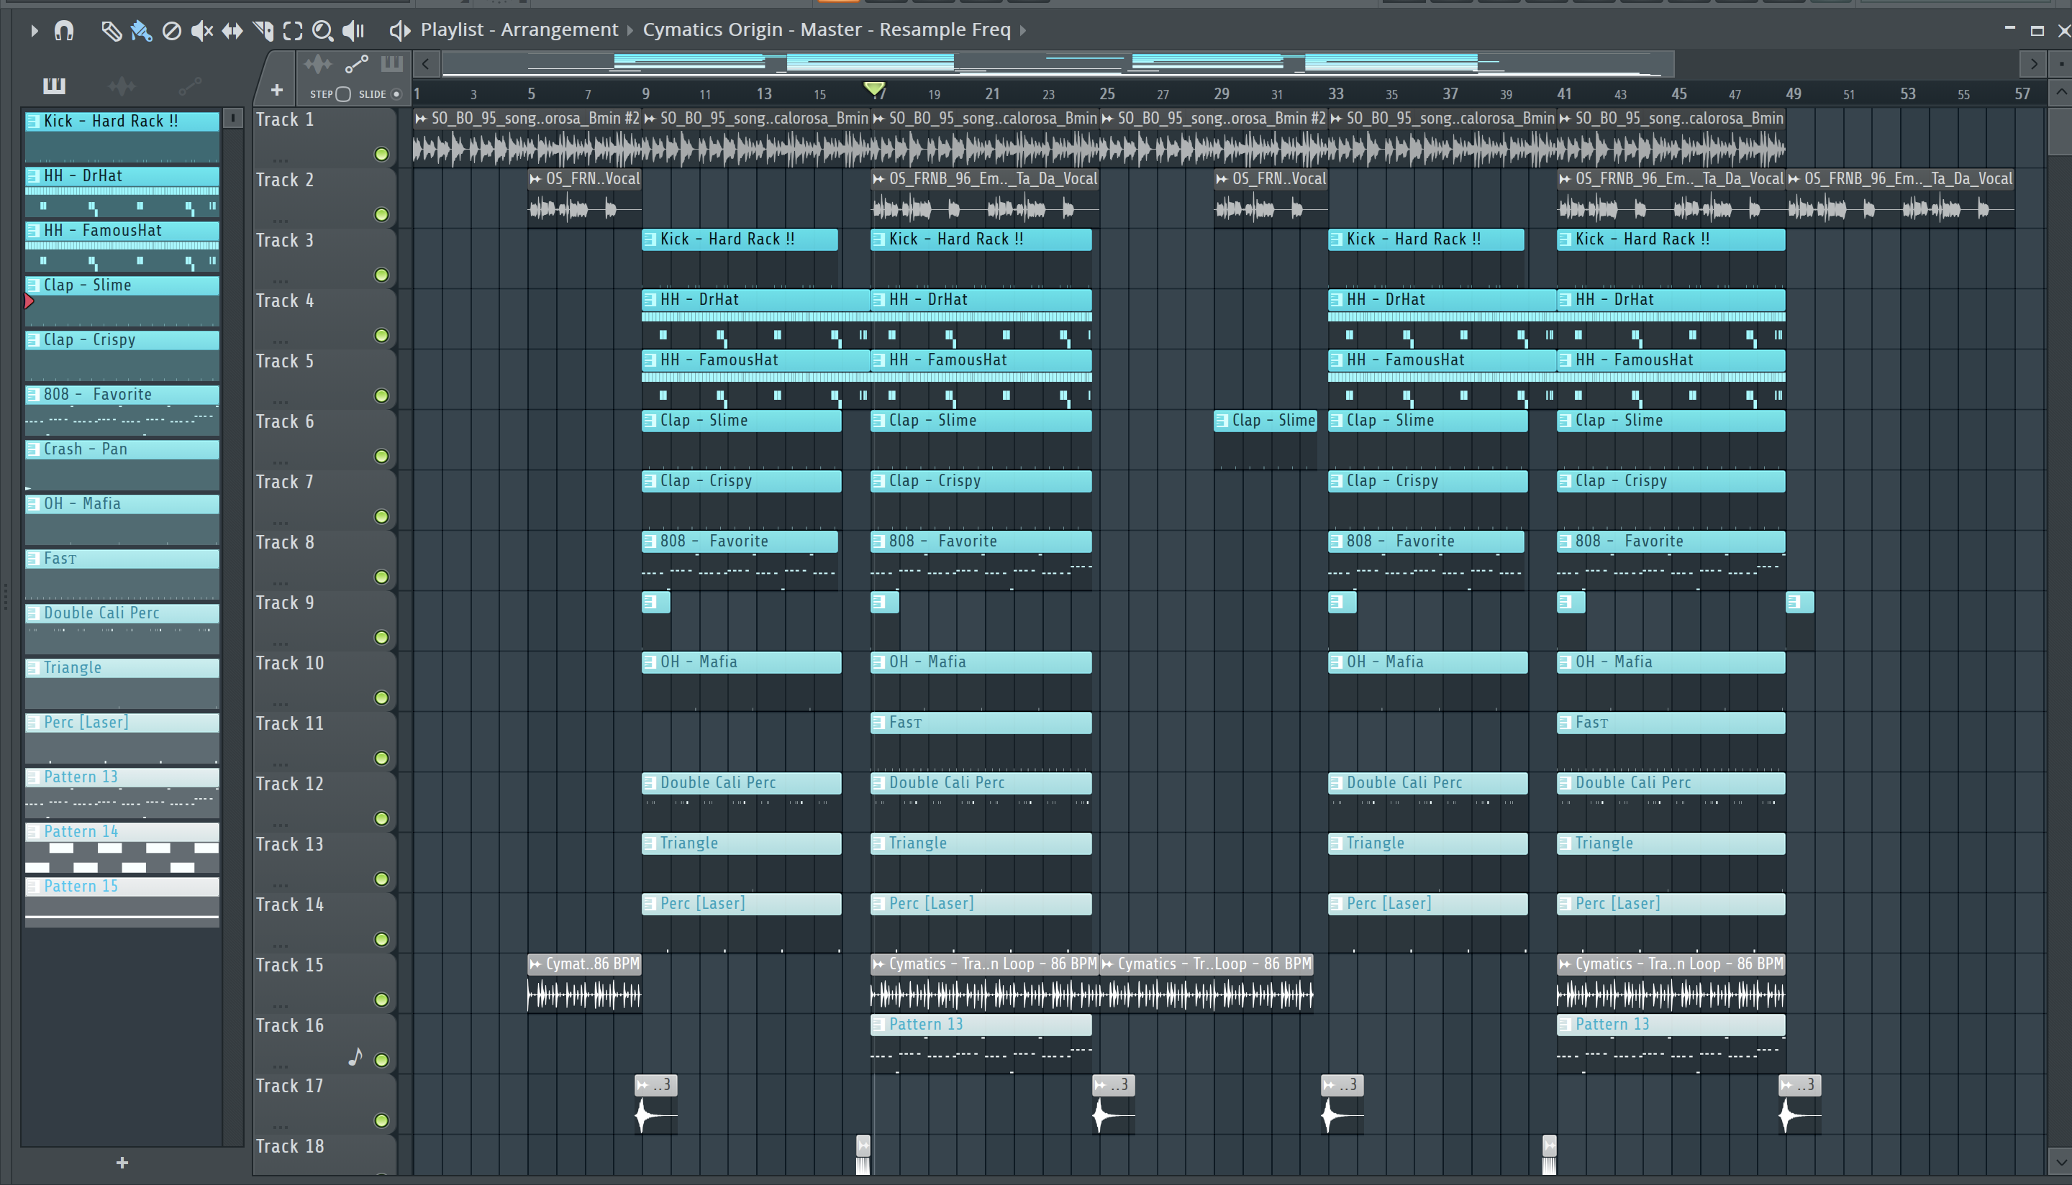Image resolution: width=2072 pixels, height=1185 pixels.
Task: Show pattern clips in the picker panel
Action: coord(54,85)
